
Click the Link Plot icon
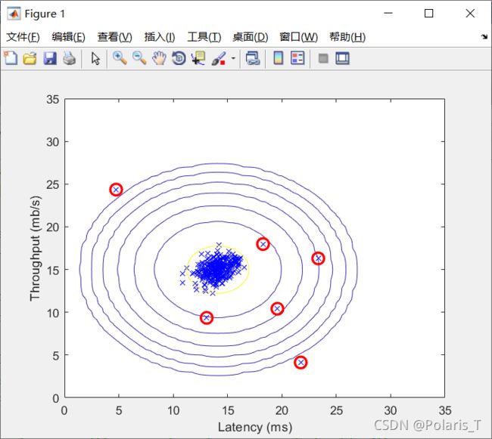(253, 58)
